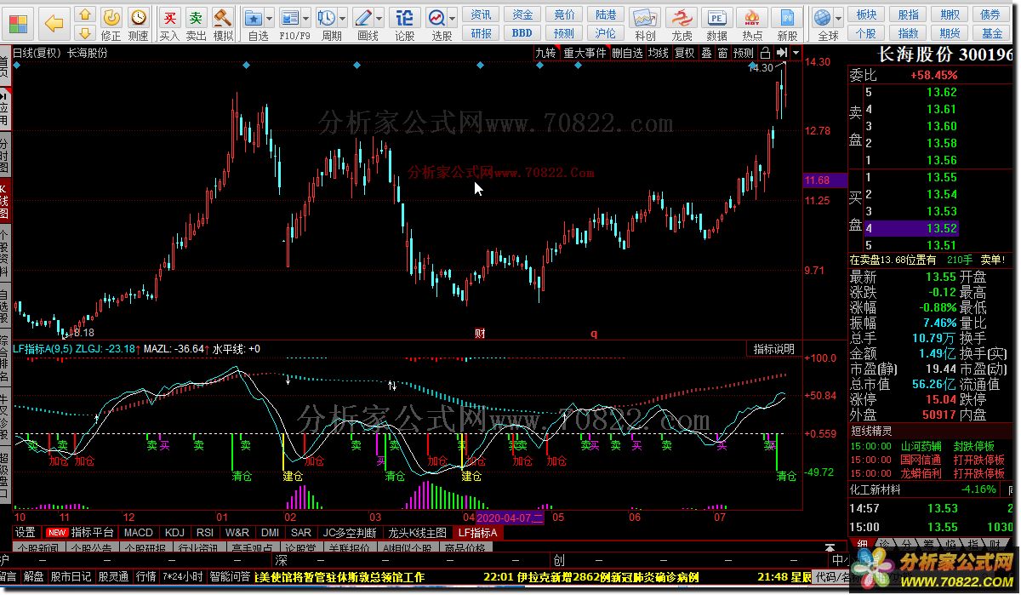Switch to the W&R indicator tab
Image resolution: width=1021 pixels, height=595 pixels.
[237, 533]
